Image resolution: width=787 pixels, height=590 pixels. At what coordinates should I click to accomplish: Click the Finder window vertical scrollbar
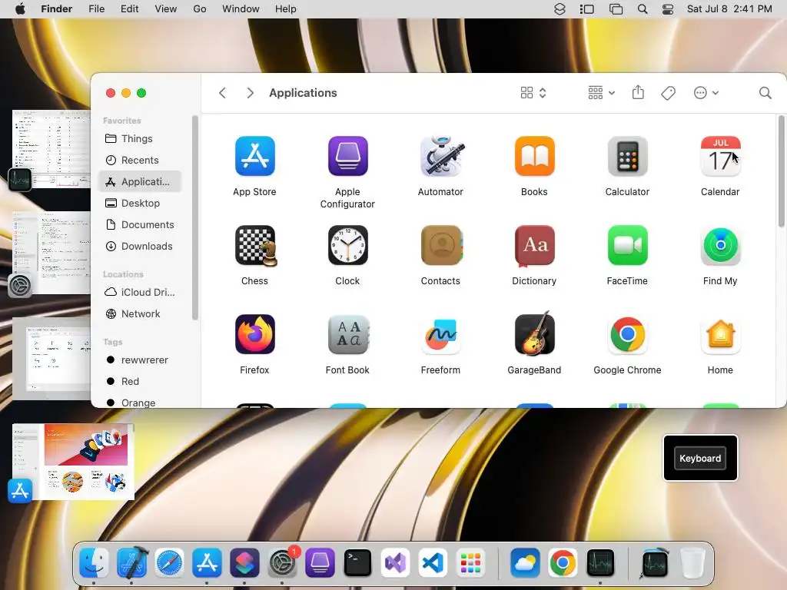pos(781,171)
